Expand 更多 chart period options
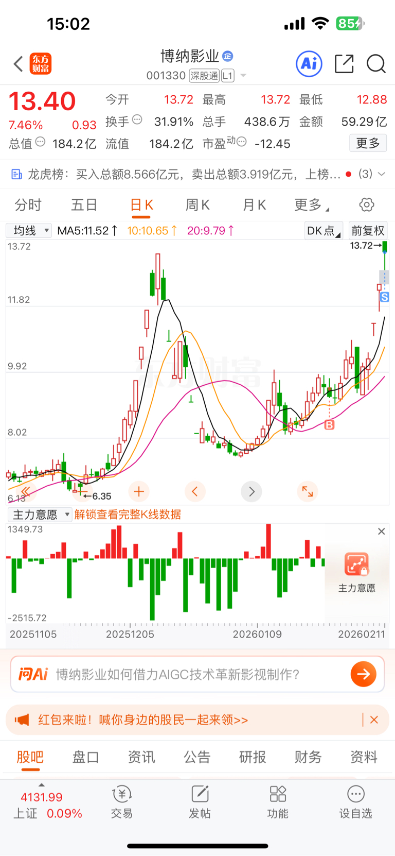Viewport: 395px width, 856px height. (x=312, y=205)
